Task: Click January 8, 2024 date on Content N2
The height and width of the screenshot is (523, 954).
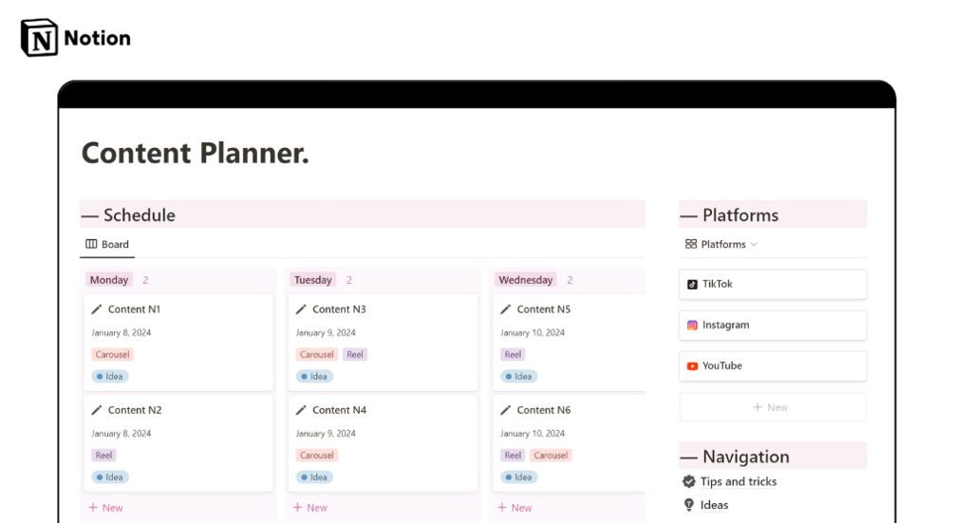Action: click(122, 434)
